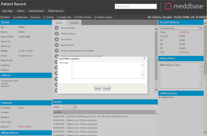207x136 pixels.
Task: Open Documents link
Action: [x=66, y=39]
